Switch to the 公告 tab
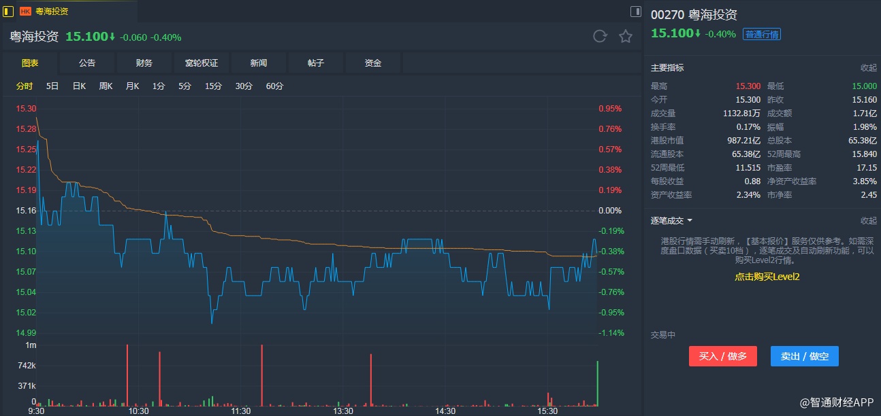This screenshot has width=881, height=416. pos(87,63)
